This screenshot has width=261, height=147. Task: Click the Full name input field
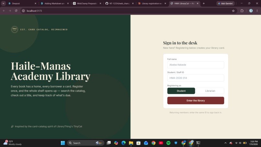click(196, 65)
